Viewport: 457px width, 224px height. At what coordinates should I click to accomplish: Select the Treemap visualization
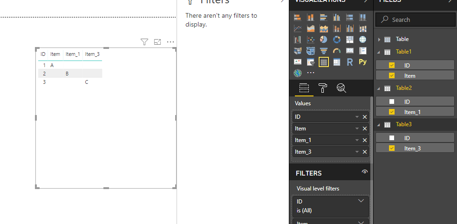point(350,39)
